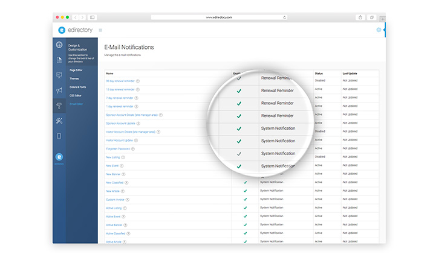
Task: Click help icon next to Custom Invoice
Action: click(128, 200)
